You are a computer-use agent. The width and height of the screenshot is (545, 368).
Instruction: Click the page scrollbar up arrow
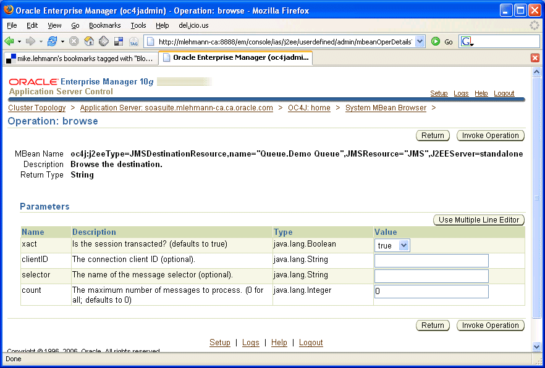536,72
